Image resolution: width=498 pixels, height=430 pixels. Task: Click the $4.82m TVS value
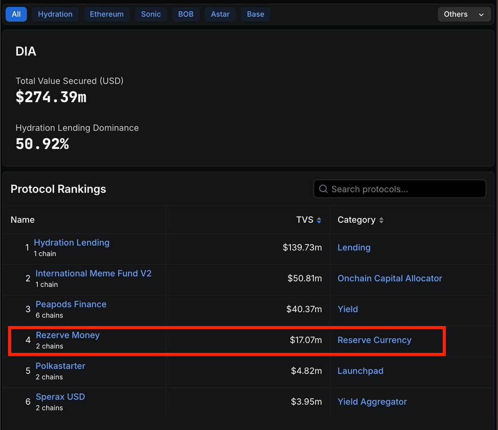coord(306,371)
